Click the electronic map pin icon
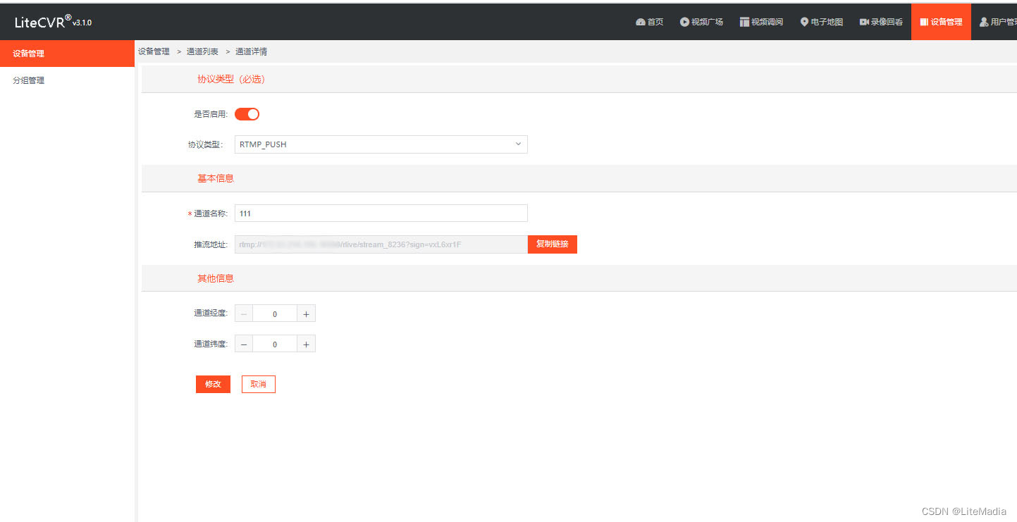Viewport: 1017px width, 522px height. [x=804, y=22]
